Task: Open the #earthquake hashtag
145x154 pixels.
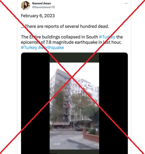Action: tap(51, 48)
